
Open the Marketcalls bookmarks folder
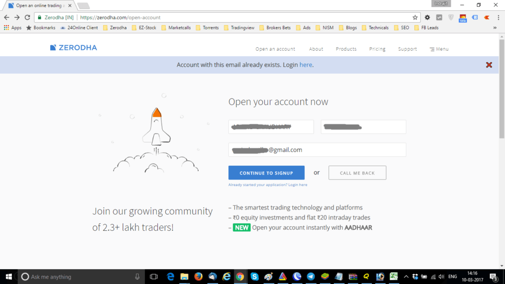click(x=176, y=28)
